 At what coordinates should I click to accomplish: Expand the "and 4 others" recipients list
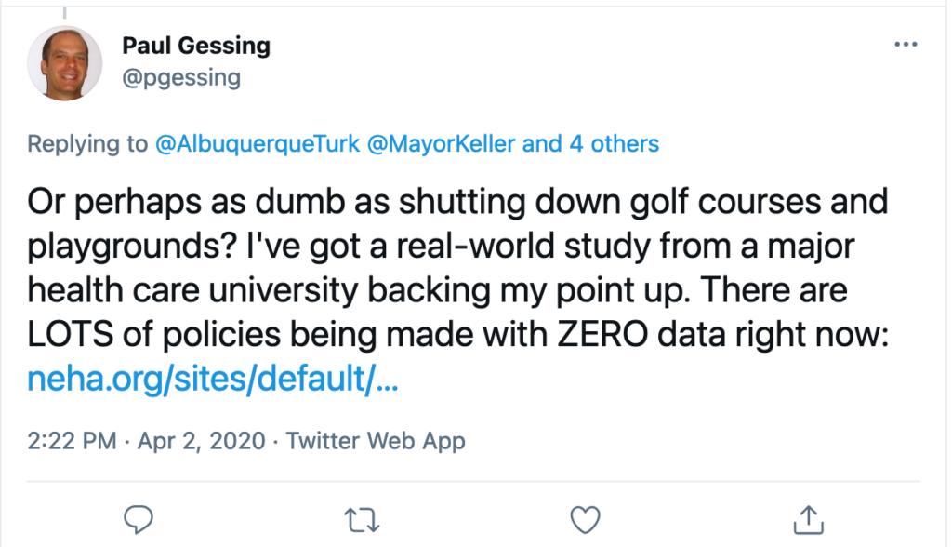click(591, 144)
